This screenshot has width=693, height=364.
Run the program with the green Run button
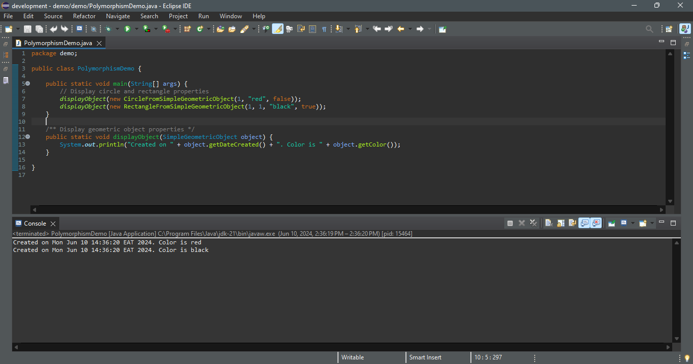127,29
